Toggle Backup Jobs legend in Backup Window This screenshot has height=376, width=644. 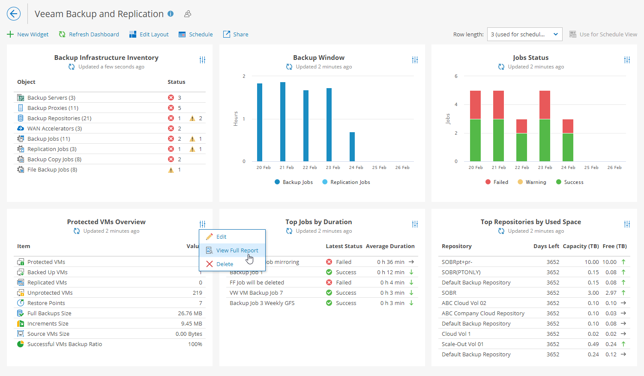point(294,182)
